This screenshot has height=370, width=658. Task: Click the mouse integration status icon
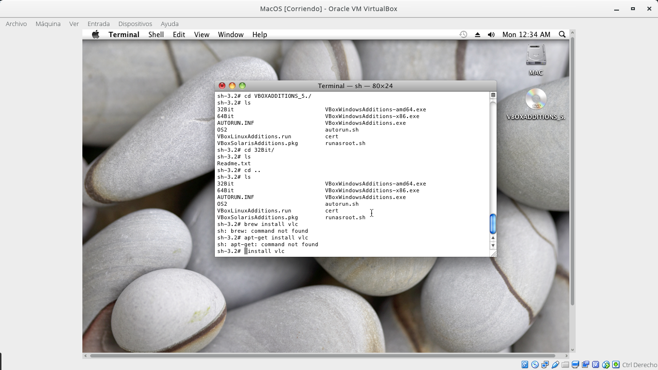point(606,365)
